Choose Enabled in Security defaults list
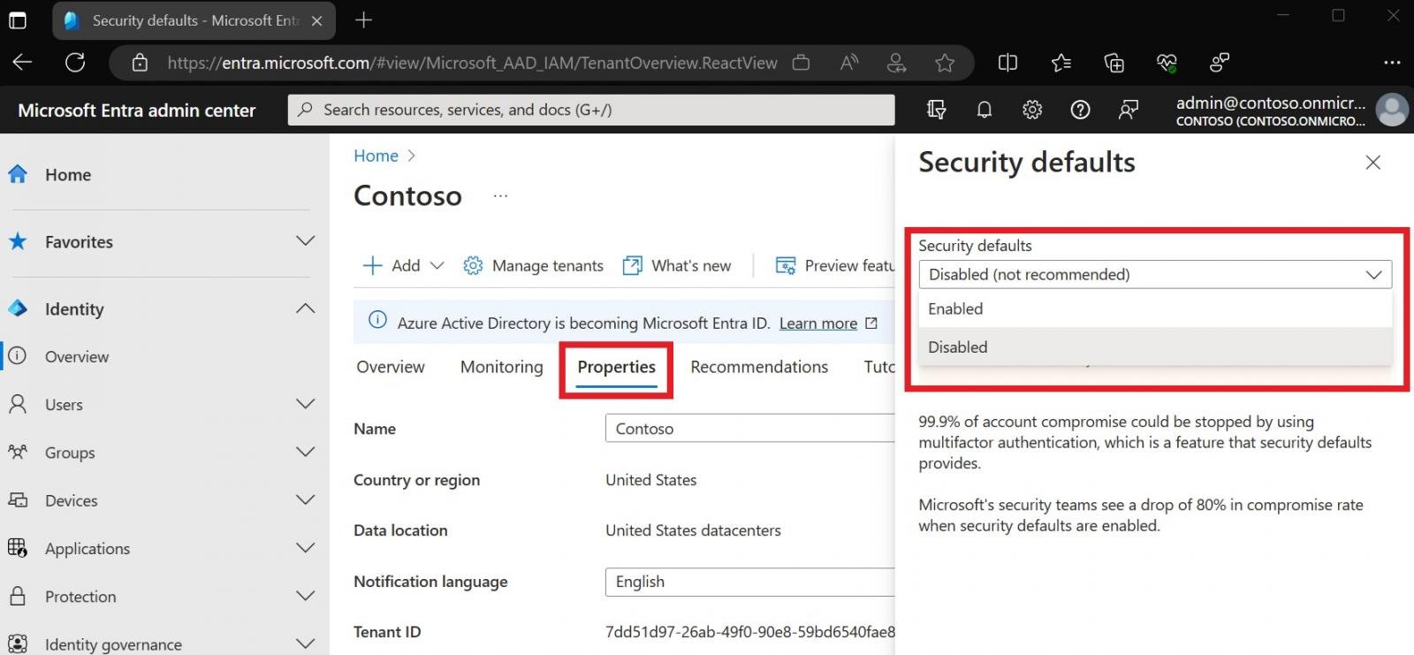The height and width of the screenshot is (655, 1414). [x=1155, y=308]
